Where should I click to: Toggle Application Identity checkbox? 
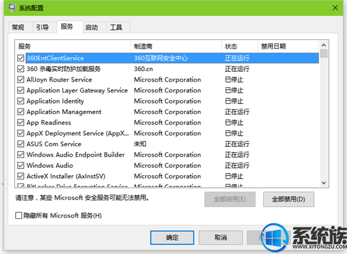(x=21, y=101)
